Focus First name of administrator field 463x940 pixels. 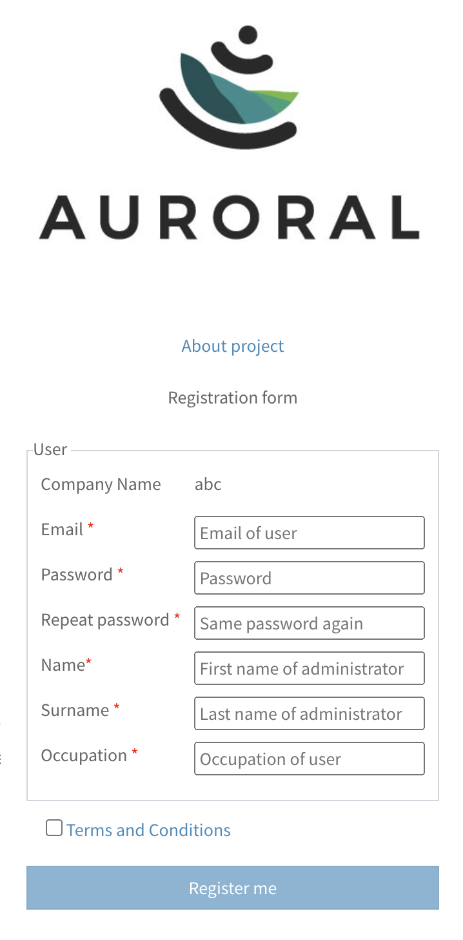310,668
